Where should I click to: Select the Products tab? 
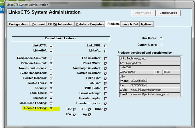tap(113, 24)
